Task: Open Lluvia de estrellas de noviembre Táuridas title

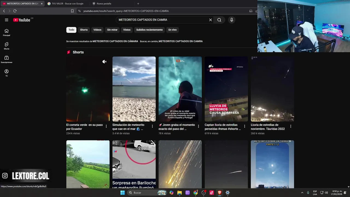Action: click(x=268, y=127)
